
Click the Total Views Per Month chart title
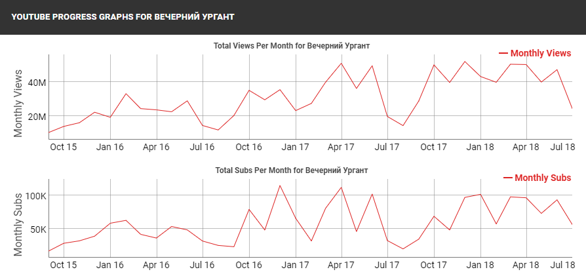(x=292, y=46)
